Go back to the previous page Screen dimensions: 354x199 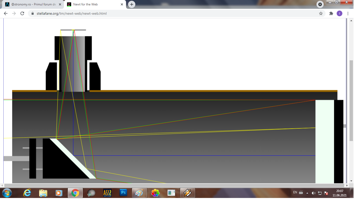click(6, 13)
